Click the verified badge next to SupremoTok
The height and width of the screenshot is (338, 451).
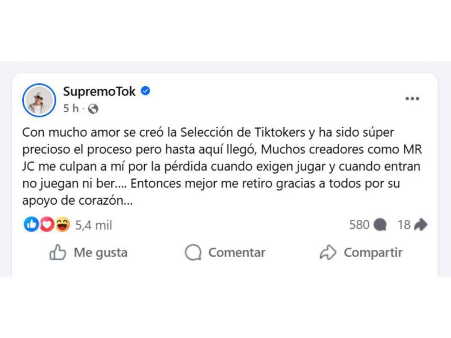[x=145, y=91]
